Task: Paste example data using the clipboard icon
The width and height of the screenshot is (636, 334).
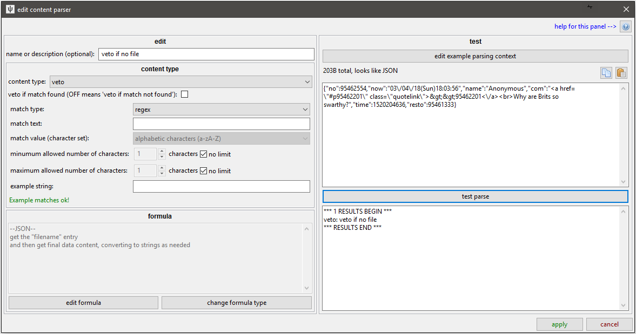Action: coord(621,73)
